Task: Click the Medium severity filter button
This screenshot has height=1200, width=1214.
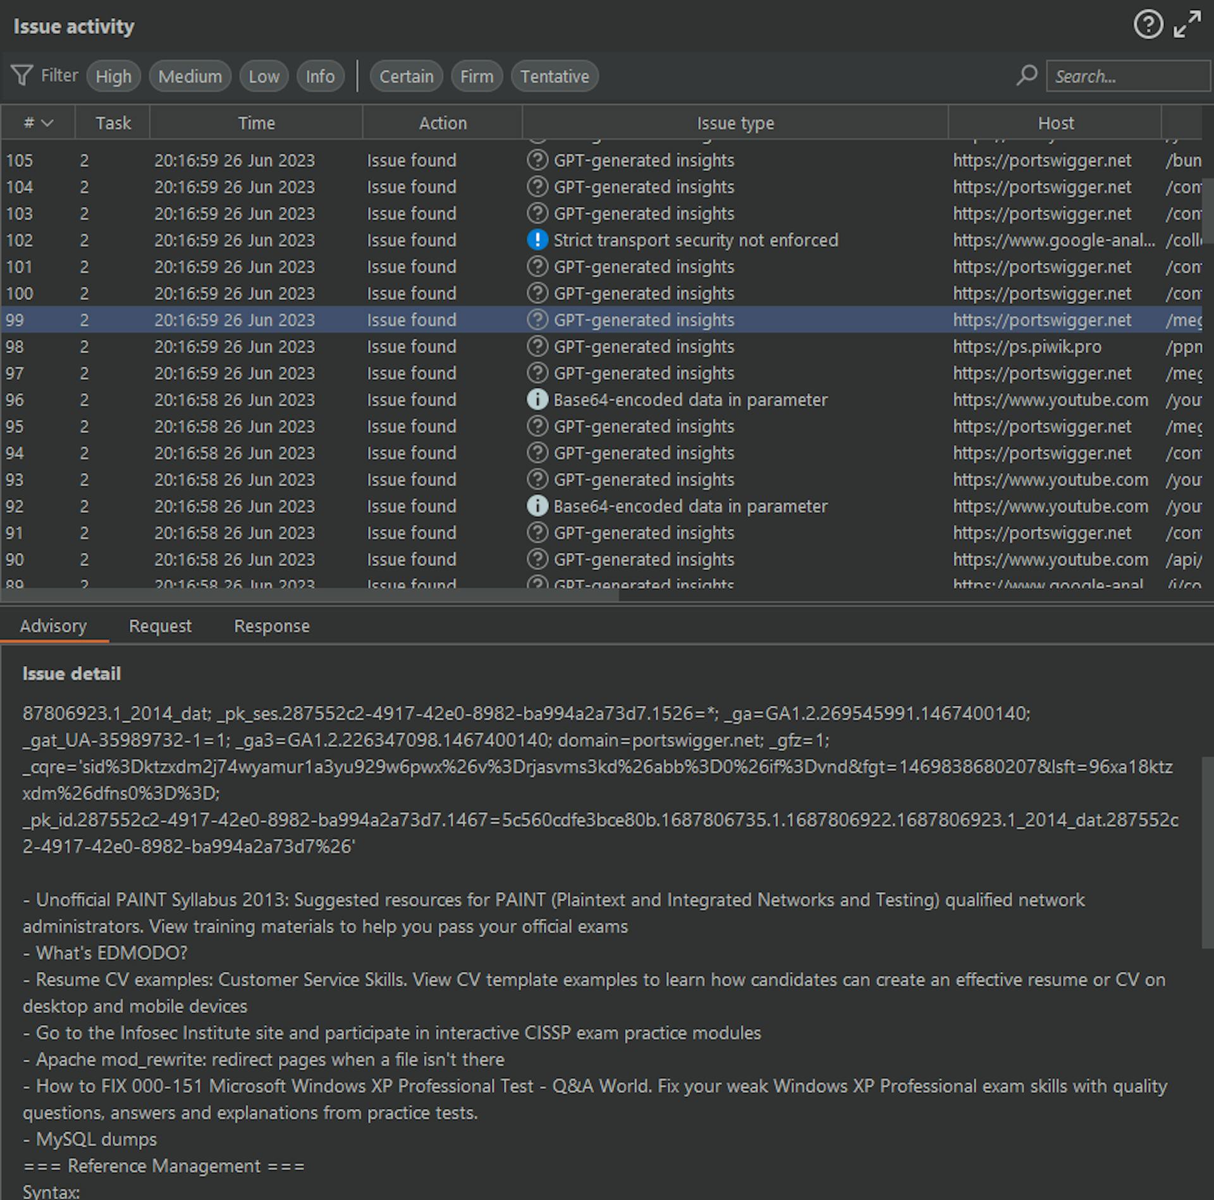Action: (x=190, y=76)
